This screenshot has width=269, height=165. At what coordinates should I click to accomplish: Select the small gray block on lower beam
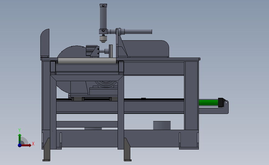(x=162, y=125)
